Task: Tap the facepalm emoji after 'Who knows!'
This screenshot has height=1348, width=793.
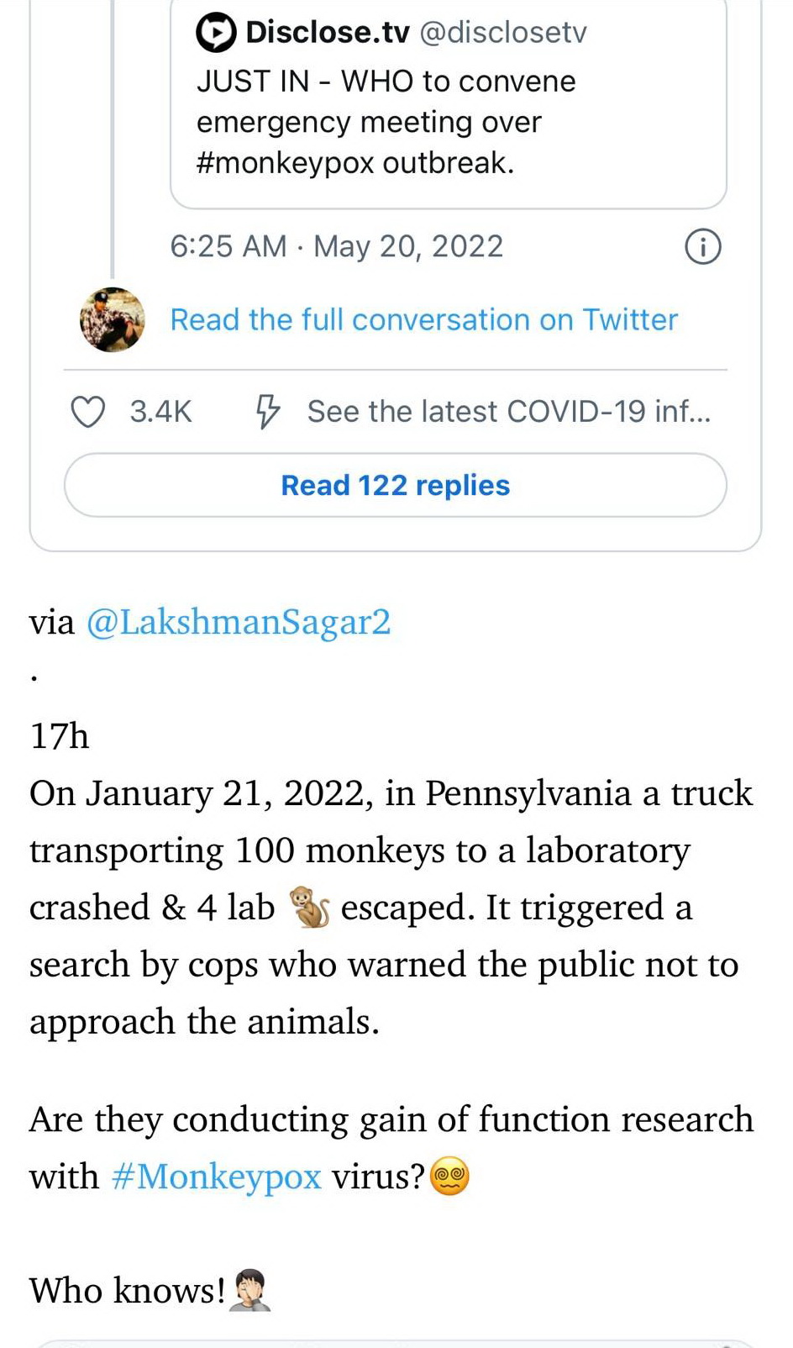Action: [250, 1290]
